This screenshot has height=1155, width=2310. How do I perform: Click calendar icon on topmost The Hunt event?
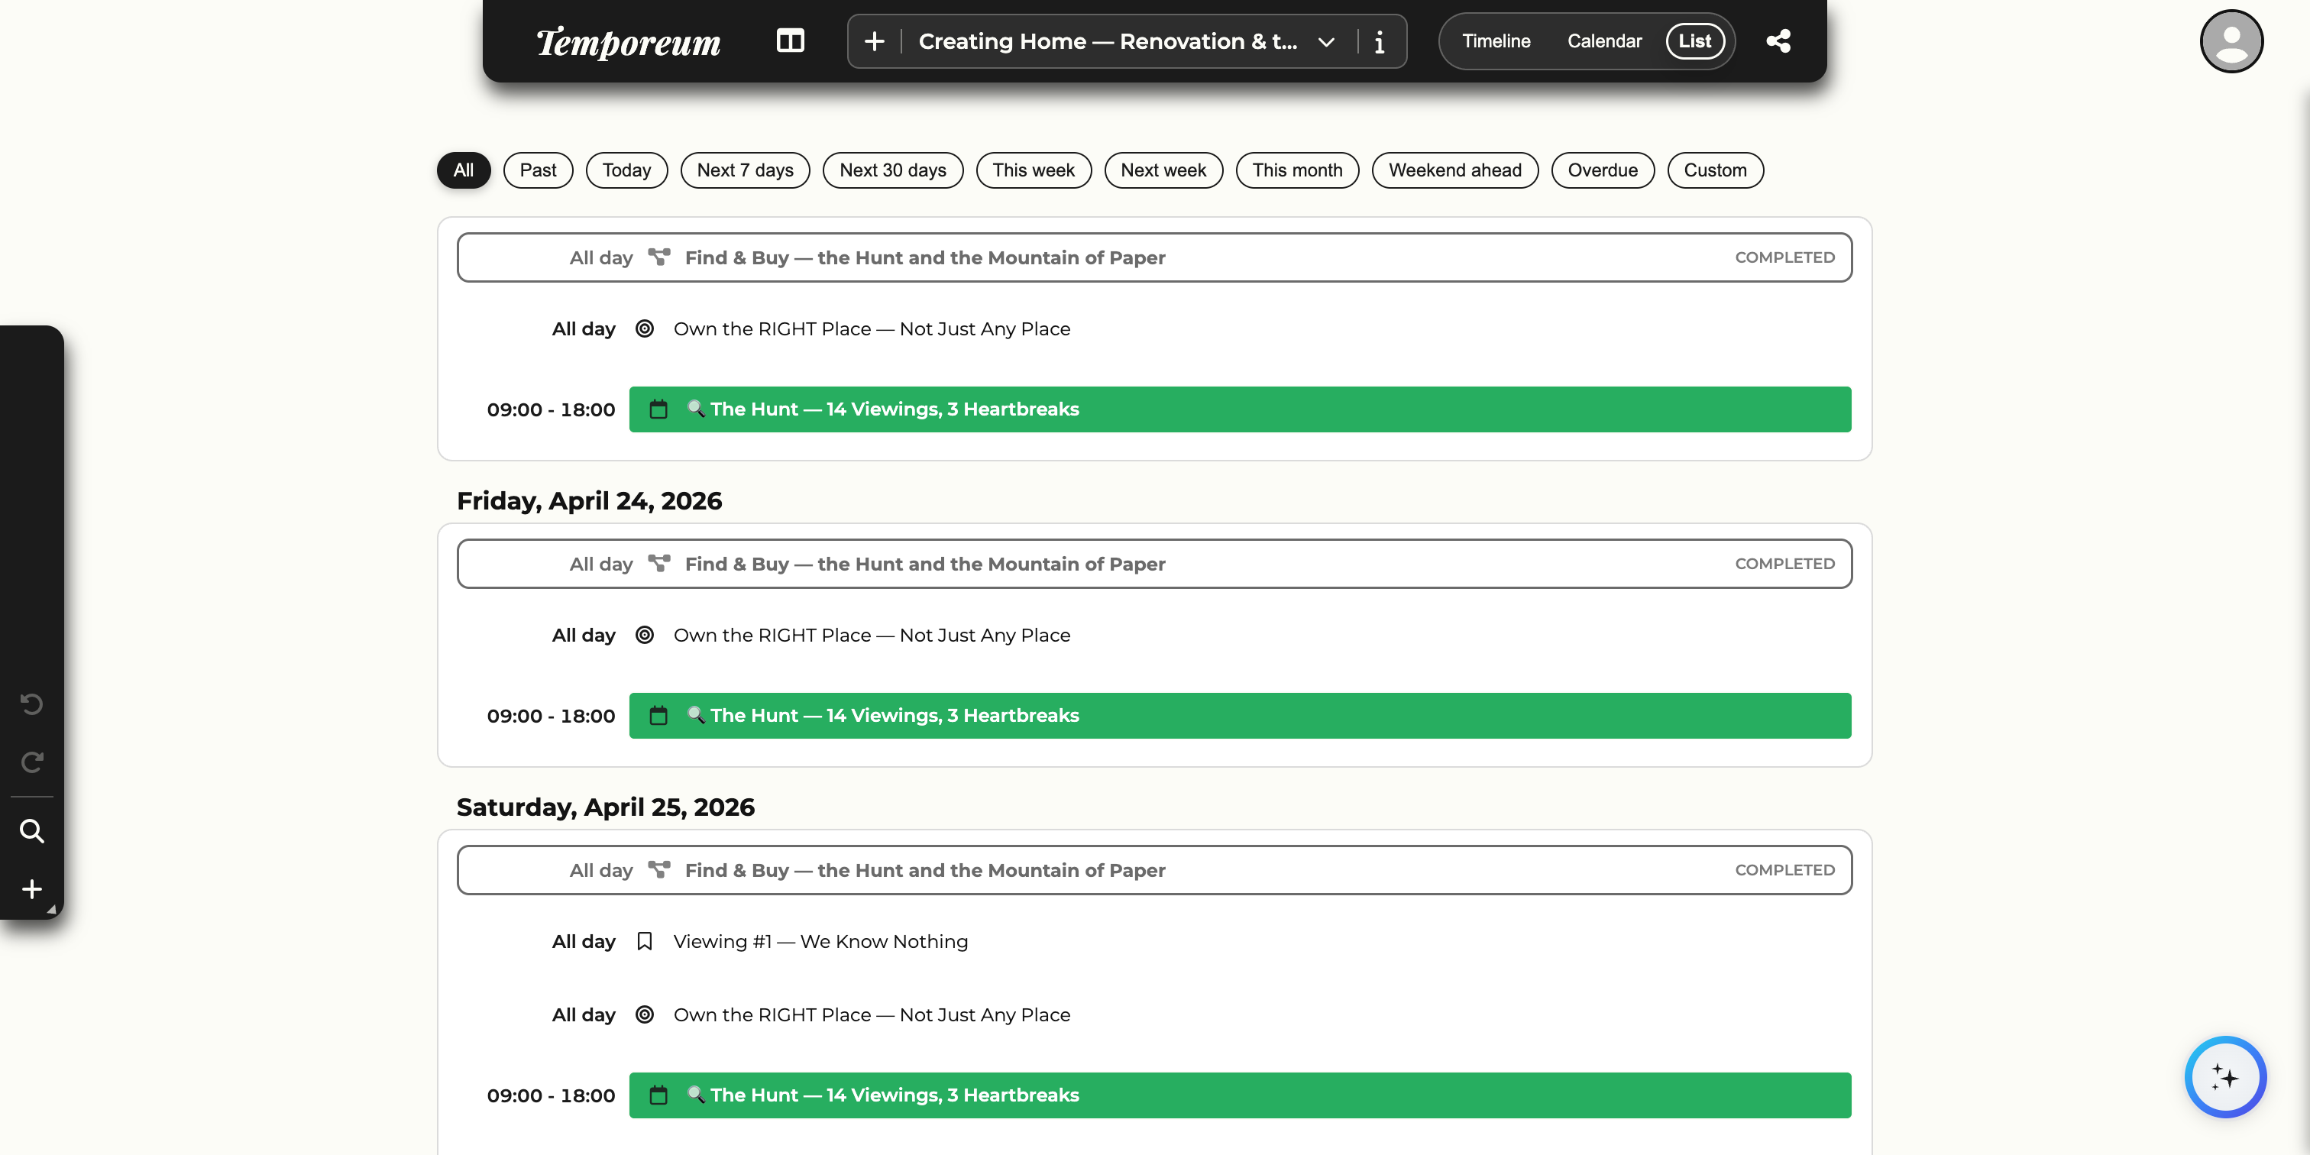pos(658,409)
